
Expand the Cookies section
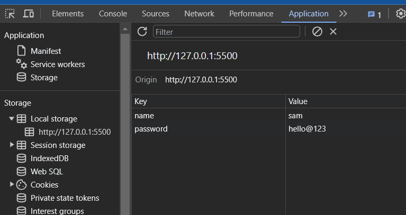click(12, 184)
